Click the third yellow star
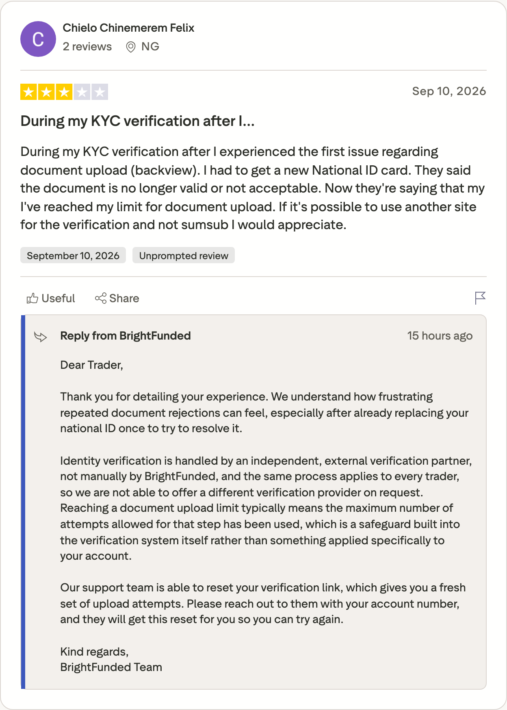The height and width of the screenshot is (710, 507). 64,92
